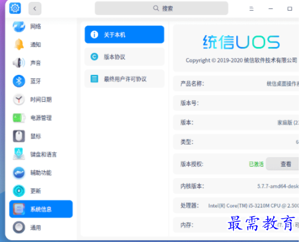300x242 pixels.
Task: Maximize the settings window
Action: coord(290,9)
